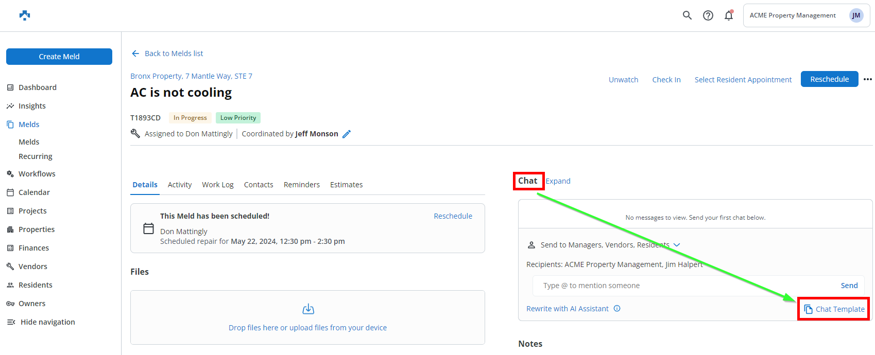Click the AI Assistant info icon

[x=617, y=309]
